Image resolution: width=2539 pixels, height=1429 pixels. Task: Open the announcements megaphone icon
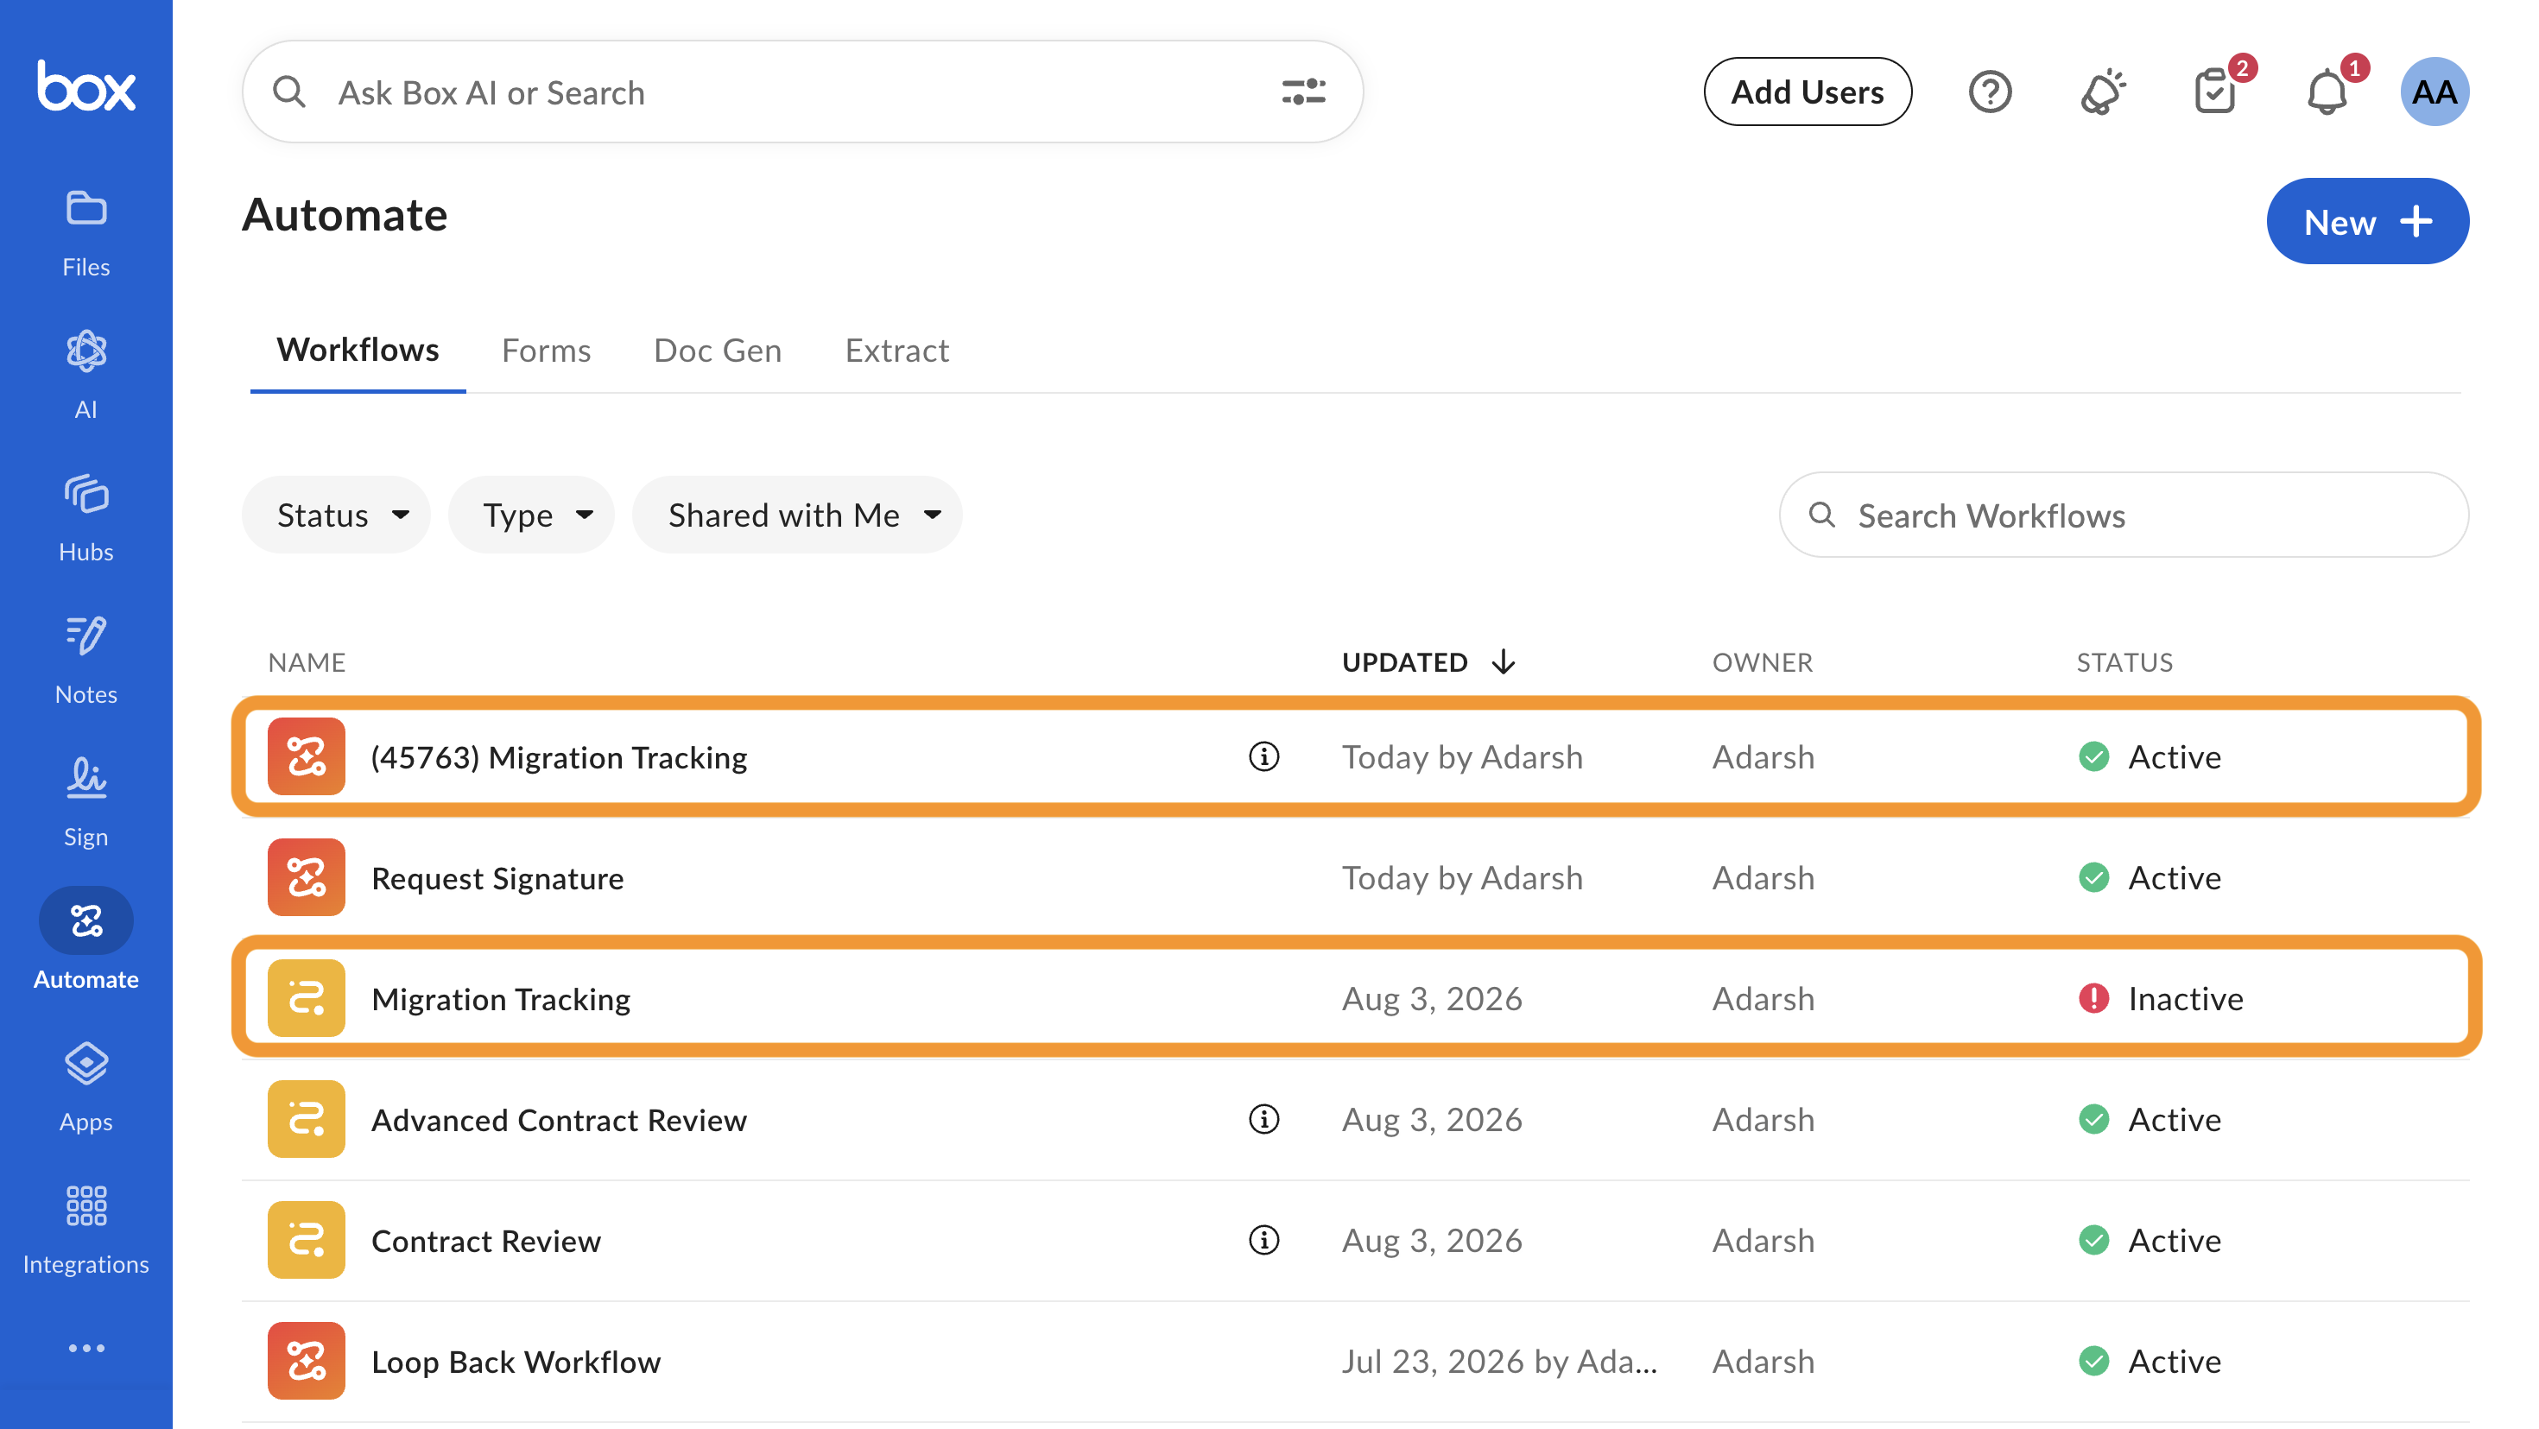[2102, 92]
